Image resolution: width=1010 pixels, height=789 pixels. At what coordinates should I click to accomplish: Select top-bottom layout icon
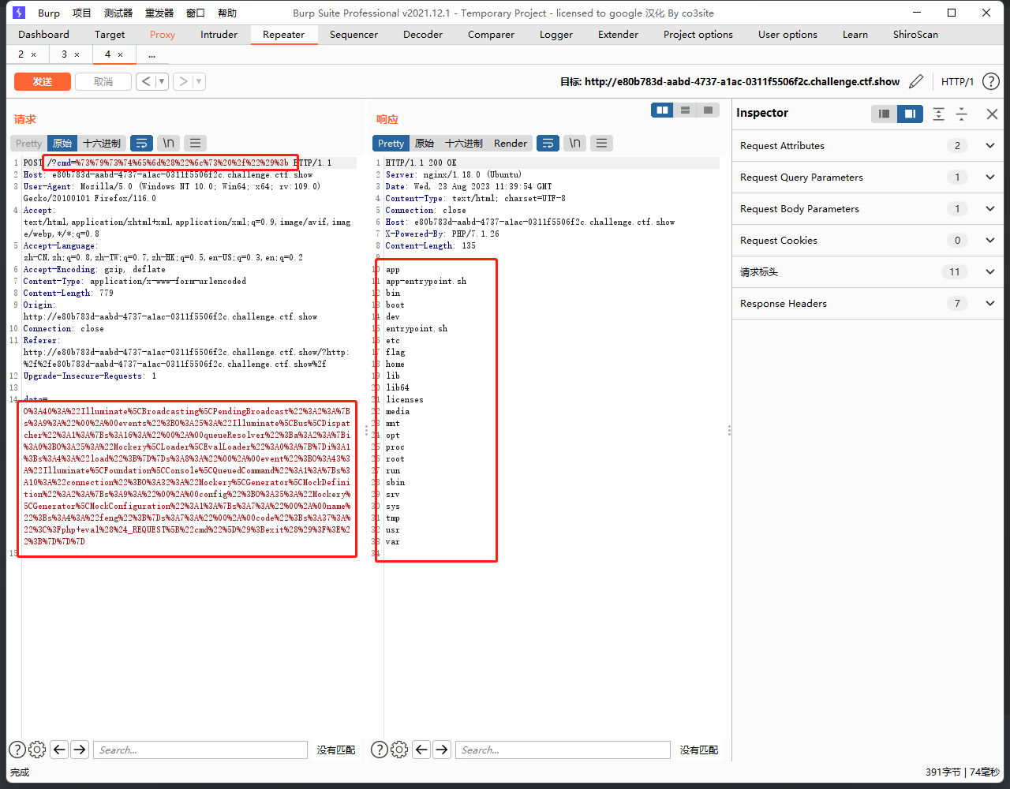click(686, 110)
